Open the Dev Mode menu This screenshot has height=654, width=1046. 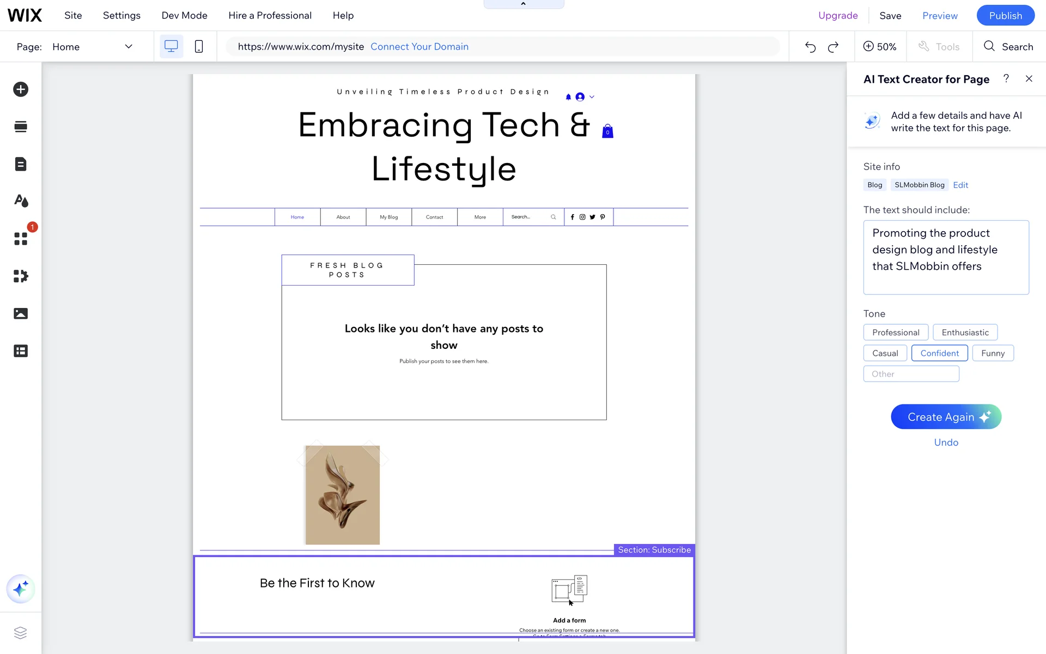tap(184, 15)
